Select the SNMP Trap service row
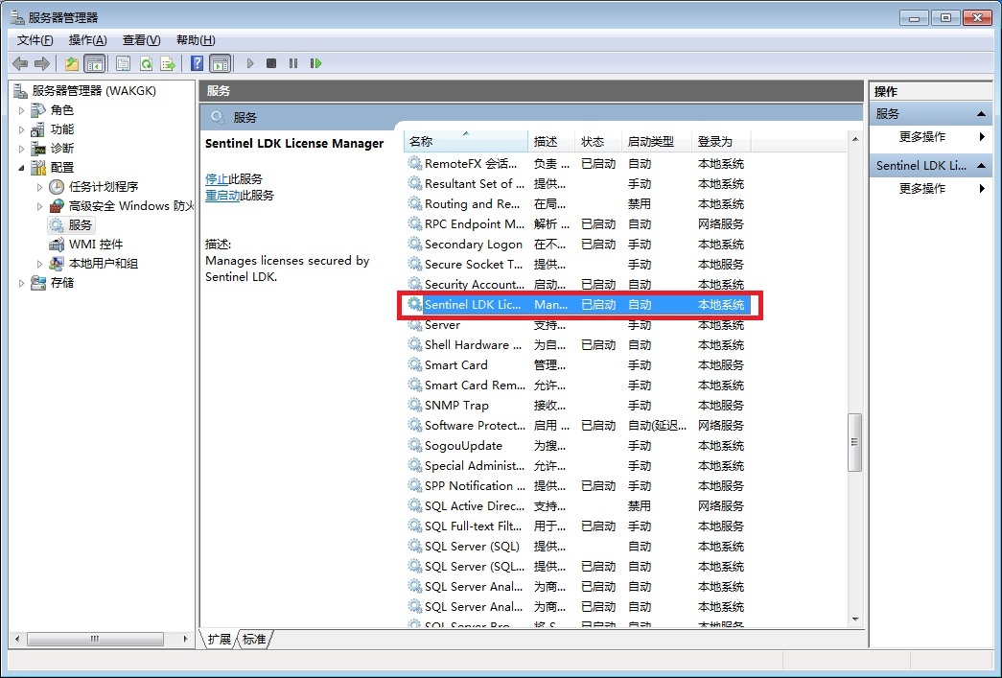The width and height of the screenshot is (1002, 678). (456, 405)
